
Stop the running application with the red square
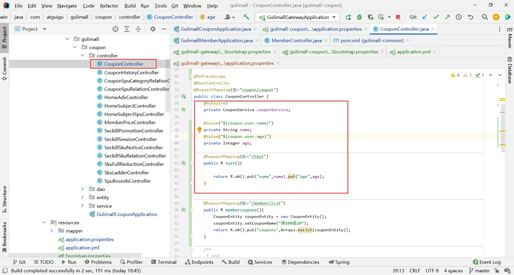coord(398,17)
